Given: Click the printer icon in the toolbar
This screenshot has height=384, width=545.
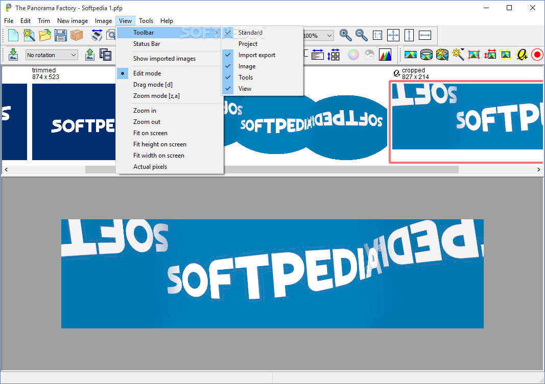Looking at the screenshot, I should [x=97, y=35].
